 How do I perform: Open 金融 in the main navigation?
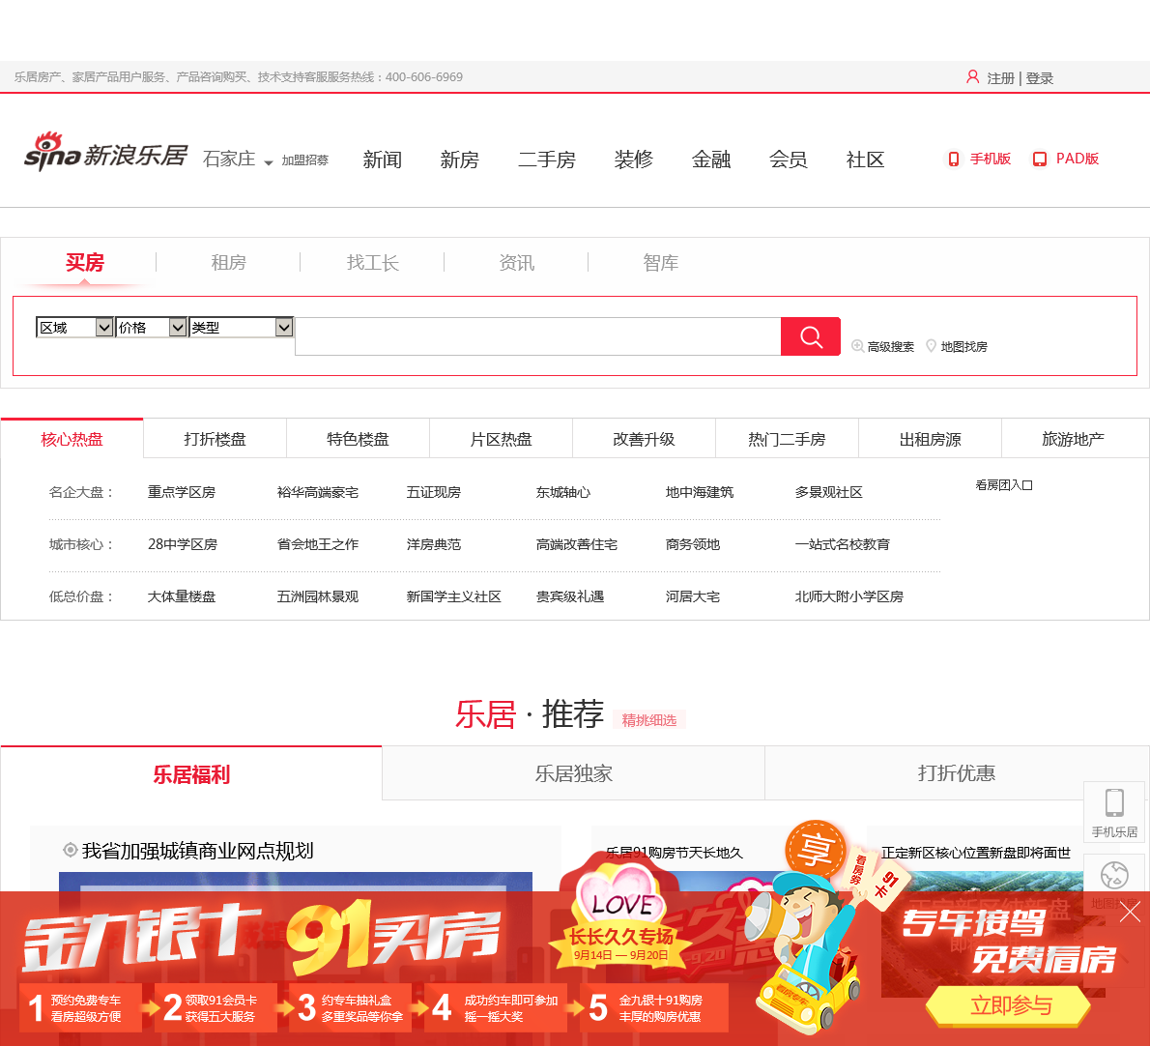coord(711,160)
